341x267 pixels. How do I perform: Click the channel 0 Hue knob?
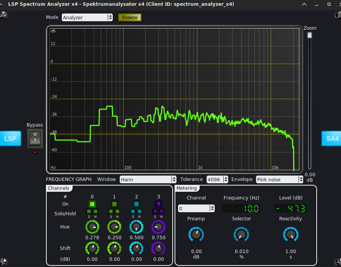92,228
